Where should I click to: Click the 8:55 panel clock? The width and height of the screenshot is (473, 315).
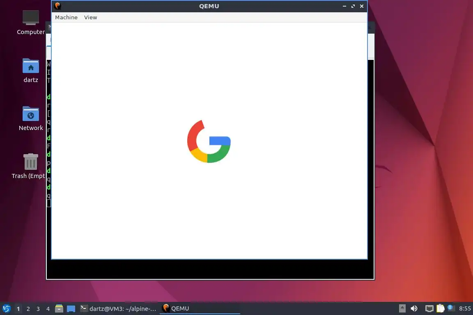(x=465, y=308)
